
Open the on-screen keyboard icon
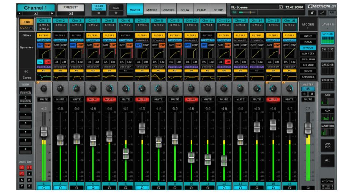(327, 187)
